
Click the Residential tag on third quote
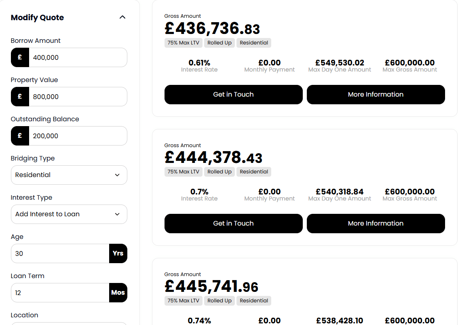tap(254, 301)
